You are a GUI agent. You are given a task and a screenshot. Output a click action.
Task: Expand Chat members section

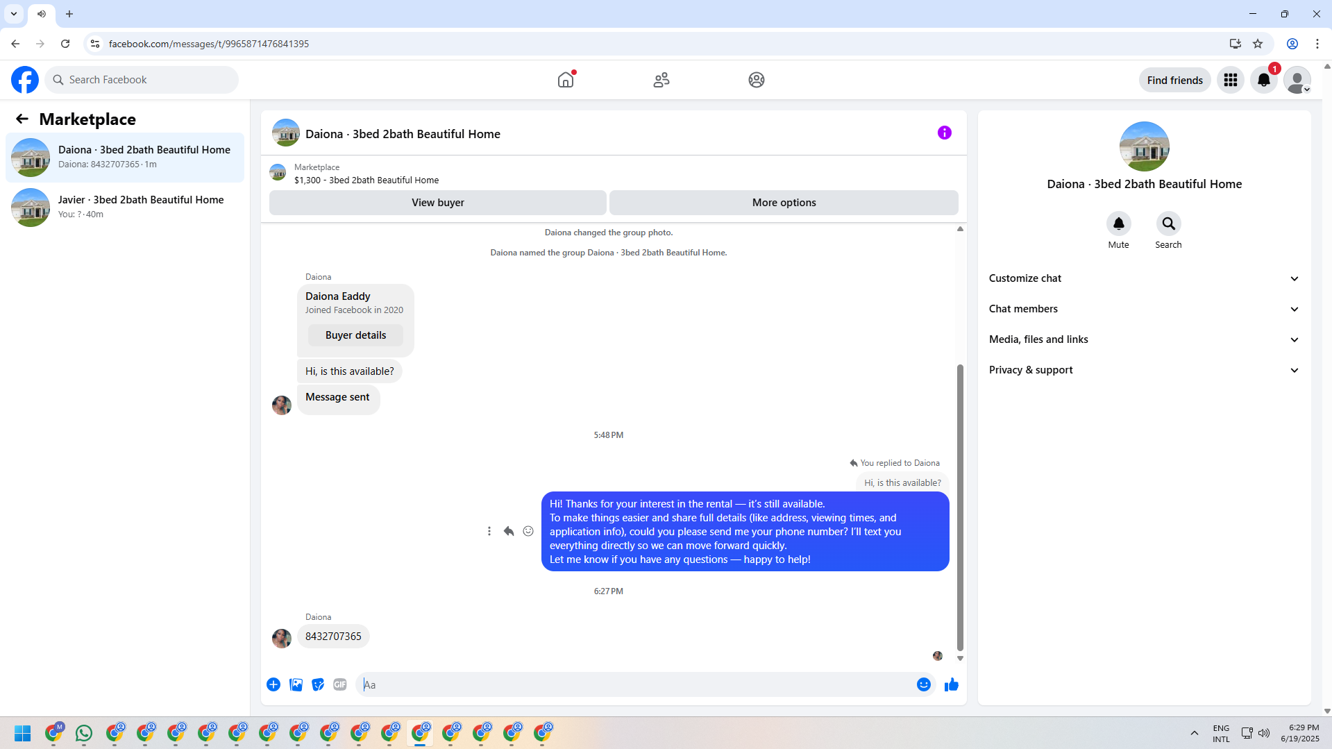click(x=1144, y=309)
